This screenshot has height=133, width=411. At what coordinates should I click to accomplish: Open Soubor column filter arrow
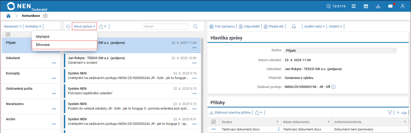[277, 122]
